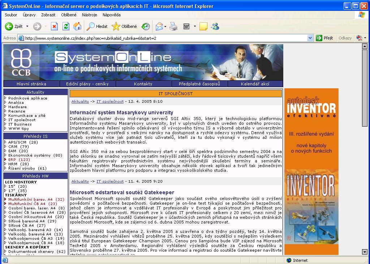Open the address bar dropdown list

(310, 38)
